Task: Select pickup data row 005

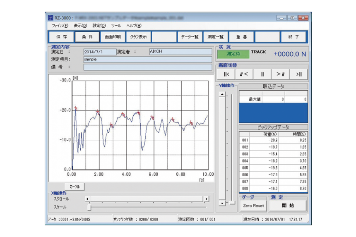Action: [273, 168]
